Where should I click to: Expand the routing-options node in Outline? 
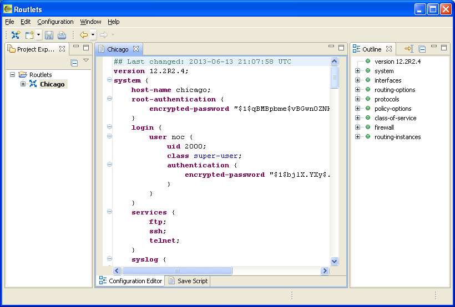(357, 90)
